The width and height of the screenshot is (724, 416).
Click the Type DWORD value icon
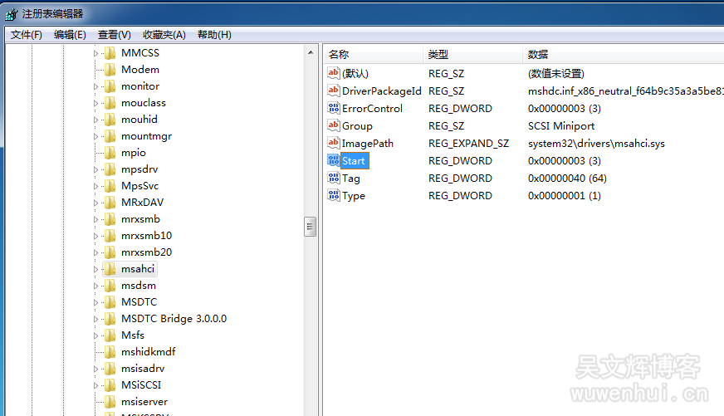tap(334, 196)
